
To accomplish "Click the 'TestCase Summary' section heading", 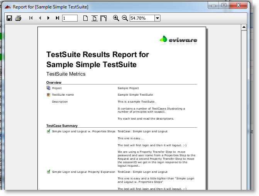I will coord(62,126).
